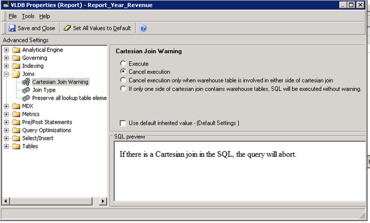Click the Cartesian Join Warning gears icon

26,82
